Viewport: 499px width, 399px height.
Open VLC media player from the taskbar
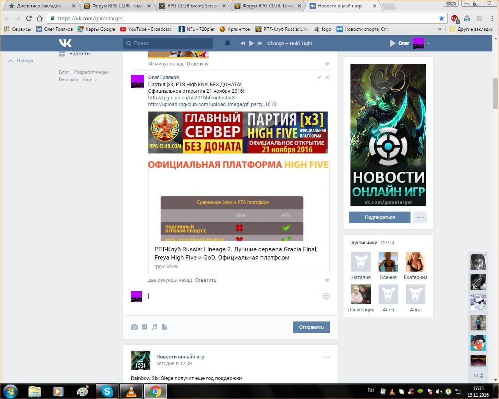click(x=131, y=391)
